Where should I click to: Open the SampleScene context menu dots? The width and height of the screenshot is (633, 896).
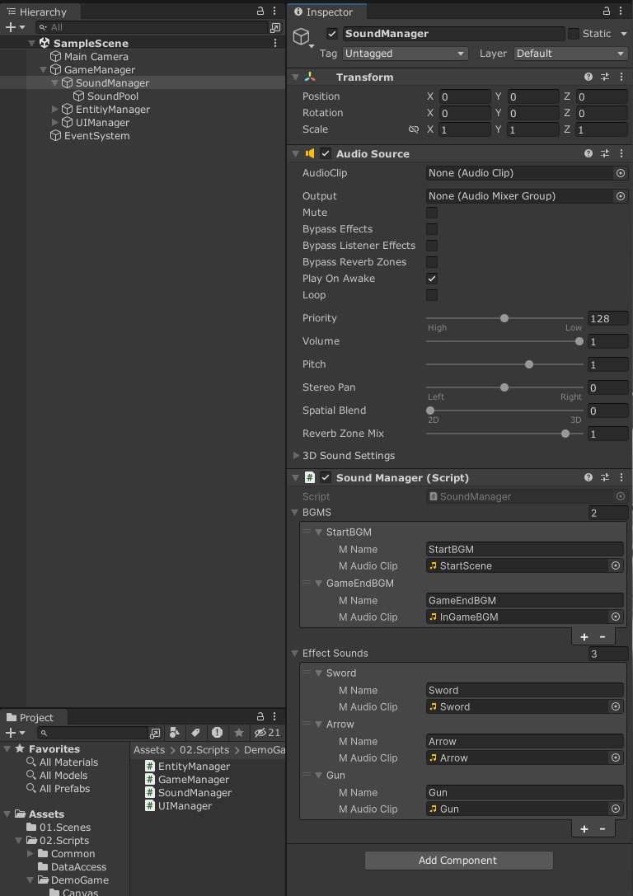point(274,43)
